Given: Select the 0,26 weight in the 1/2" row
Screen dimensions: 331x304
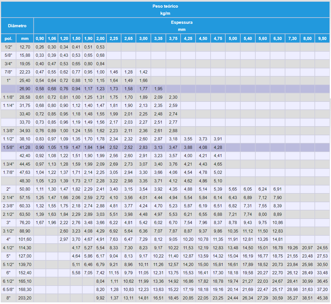Looking at the screenshot, I should (x=40, y=47).
